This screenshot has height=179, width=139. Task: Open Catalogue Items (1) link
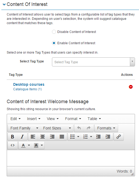click(x=28, y=89)
